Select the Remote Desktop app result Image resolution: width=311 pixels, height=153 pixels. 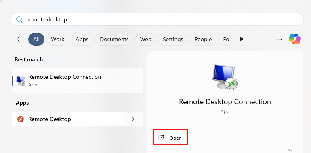(67, 119)
